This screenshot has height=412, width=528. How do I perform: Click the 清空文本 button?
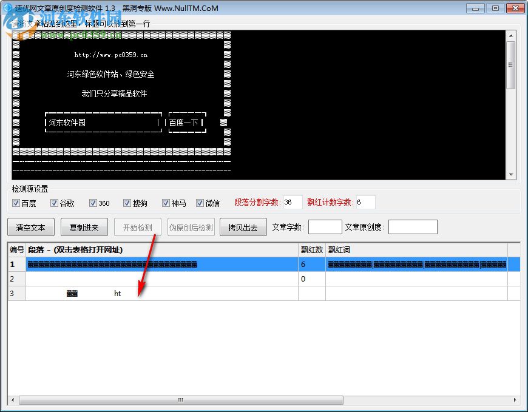(x=30, y=227)
